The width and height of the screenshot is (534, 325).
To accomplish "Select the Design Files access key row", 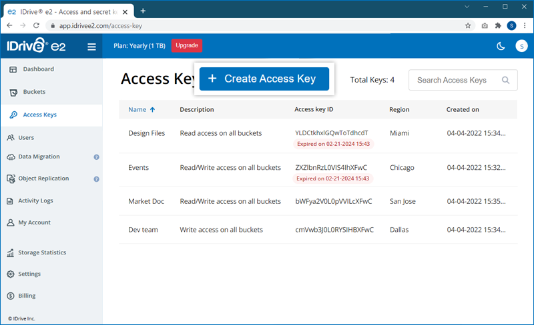I will (146, 133).
